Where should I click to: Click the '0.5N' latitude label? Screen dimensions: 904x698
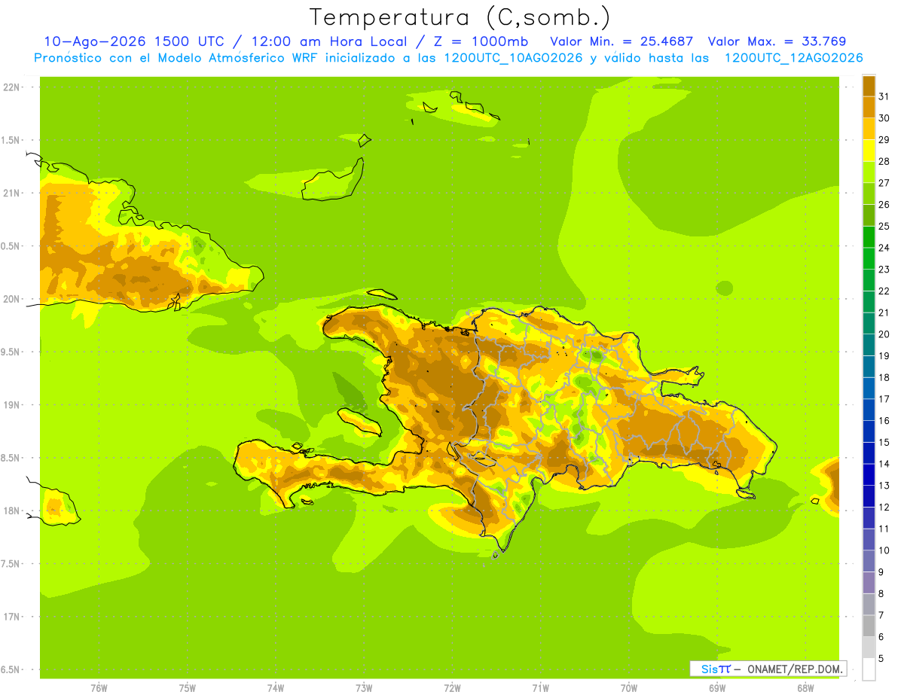tap(11, 246)
